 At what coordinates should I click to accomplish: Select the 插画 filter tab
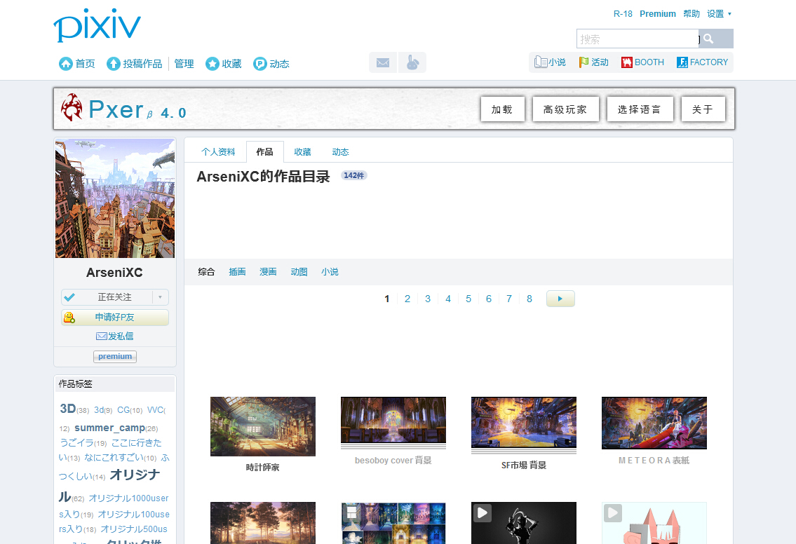pyautogui.click(x=237, y=272)
